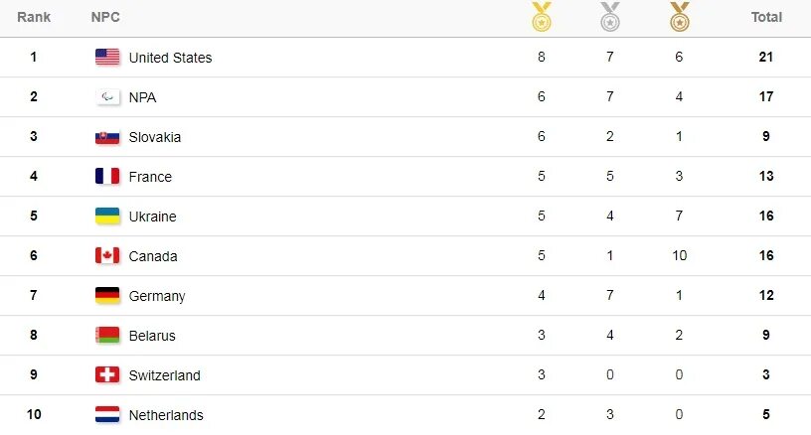The height and width of the screenshot is (435, 811).
Task: Select Canada's bronze medal count of 10
Action: point(679,255)
